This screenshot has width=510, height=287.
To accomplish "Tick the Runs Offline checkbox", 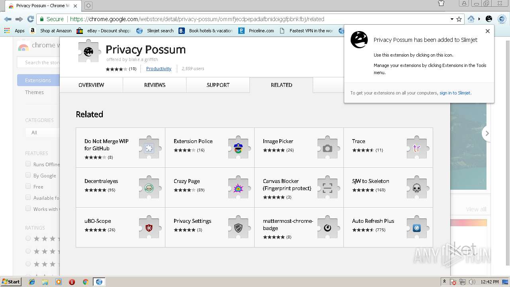I will point(28,164).
